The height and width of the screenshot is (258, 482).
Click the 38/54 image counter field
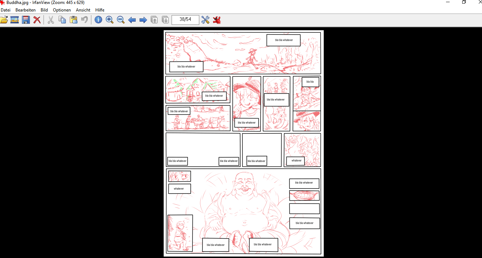tap(185, 20)
